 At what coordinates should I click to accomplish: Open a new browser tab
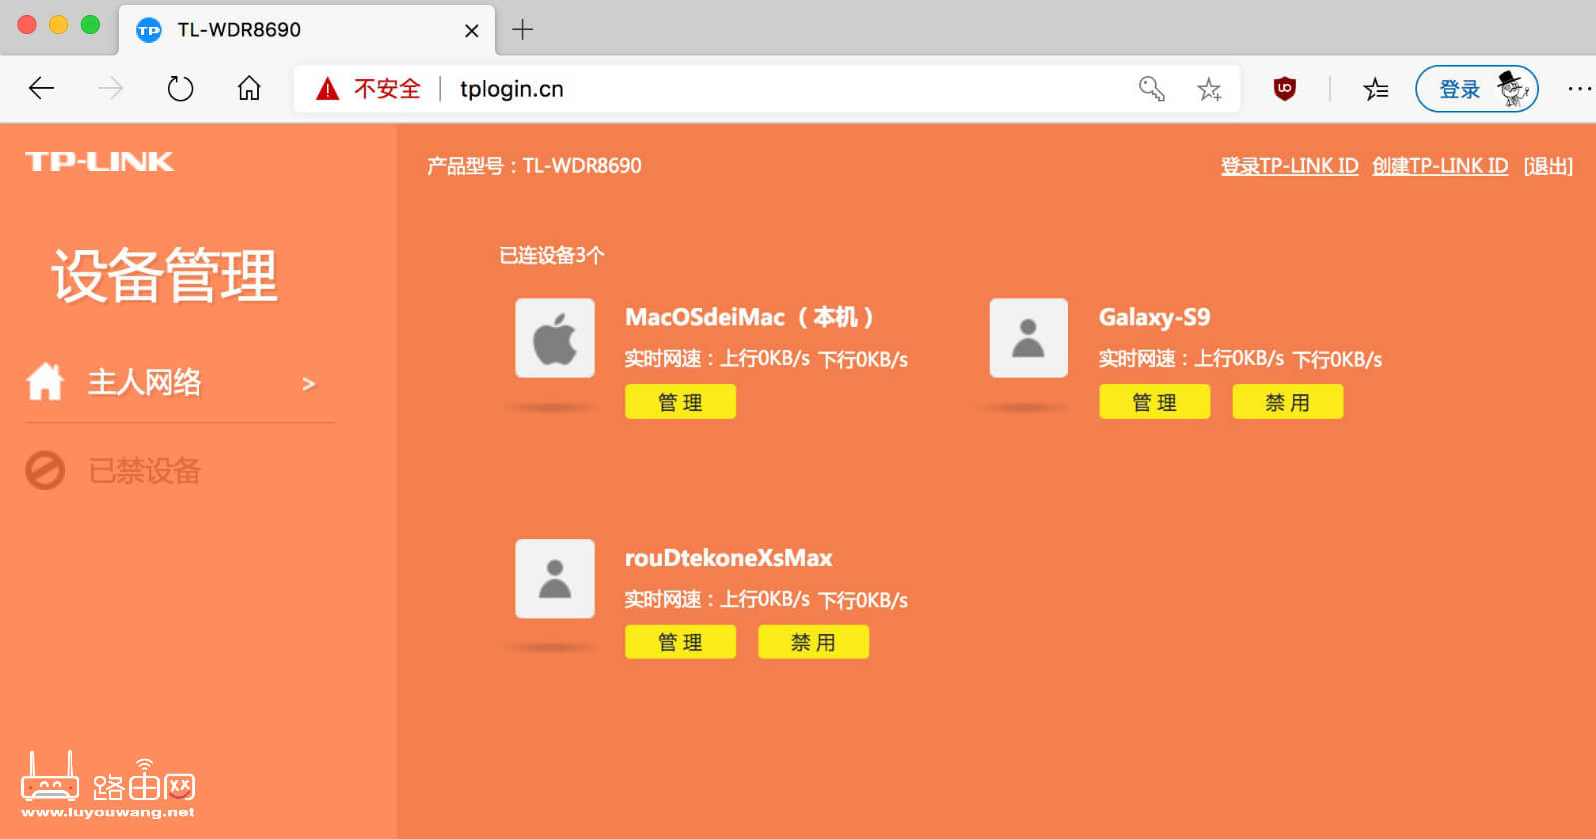tap(522, 30)
